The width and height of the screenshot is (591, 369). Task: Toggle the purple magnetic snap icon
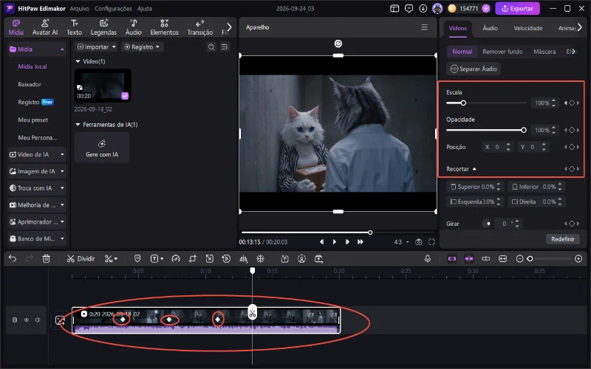[x=469, y=259]
